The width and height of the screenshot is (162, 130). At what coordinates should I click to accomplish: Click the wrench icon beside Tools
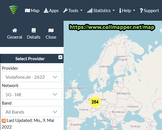pos(65,11)
